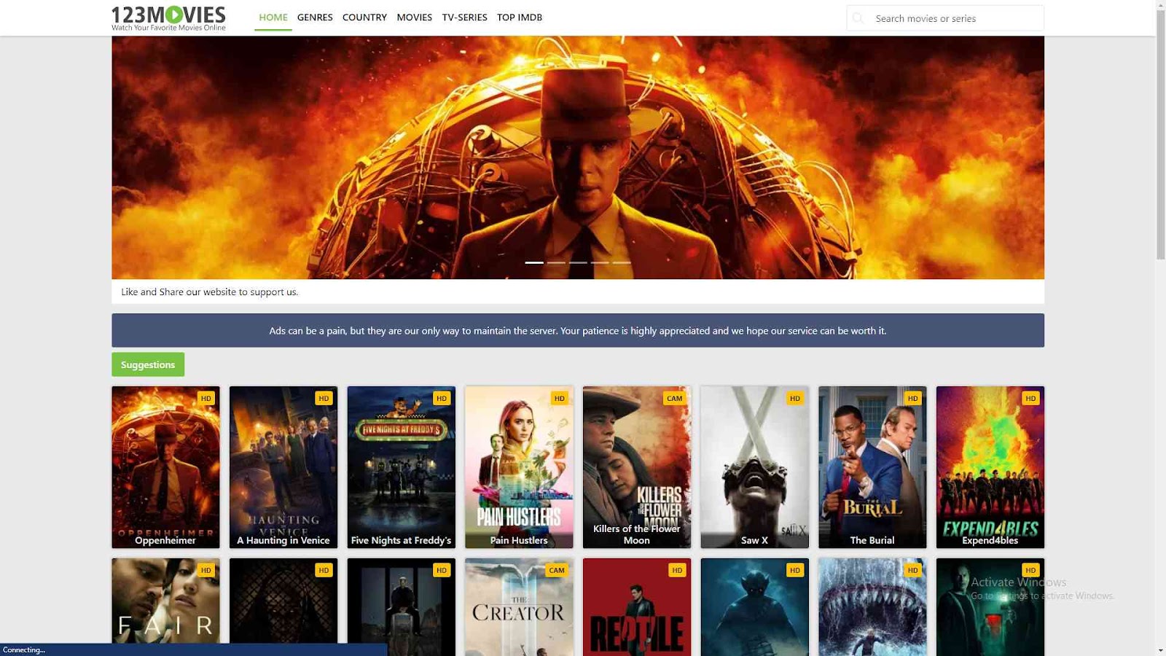The width and height of the screenshot is (1166, 656).
Task: Switch to the second carousel slide indicator
Action: coord(556,262)
